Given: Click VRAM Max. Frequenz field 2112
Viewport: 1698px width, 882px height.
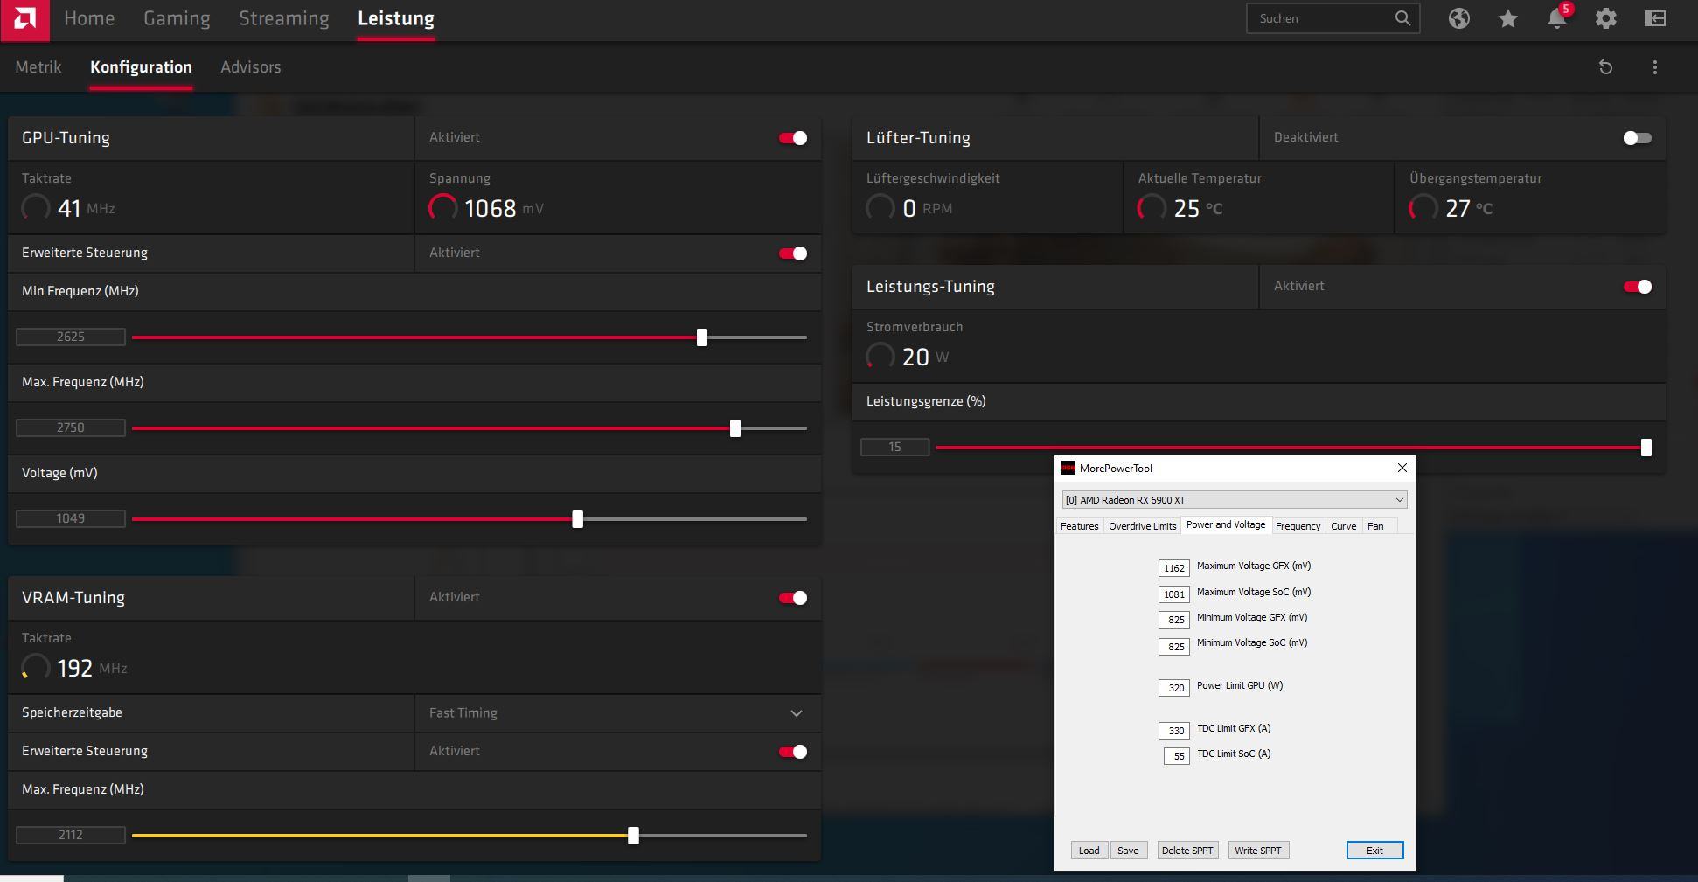Looking at the screenshot, I should click(71, 835).
